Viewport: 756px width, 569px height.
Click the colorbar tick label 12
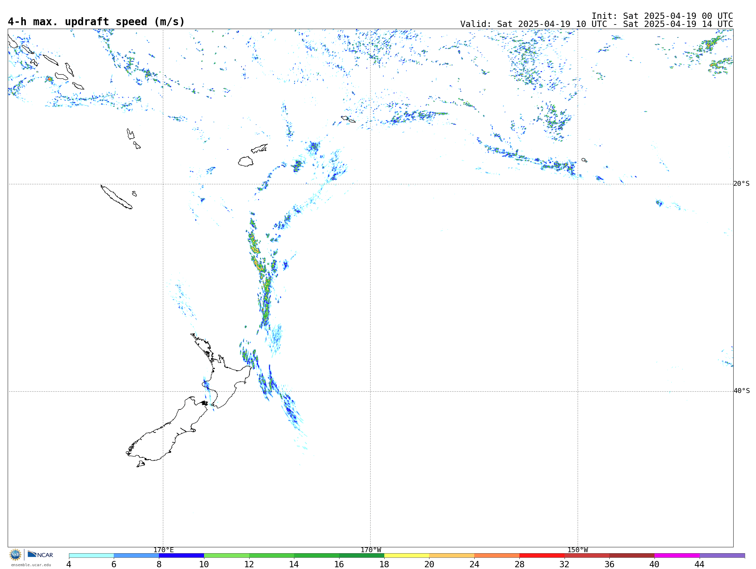pos(249,564)
